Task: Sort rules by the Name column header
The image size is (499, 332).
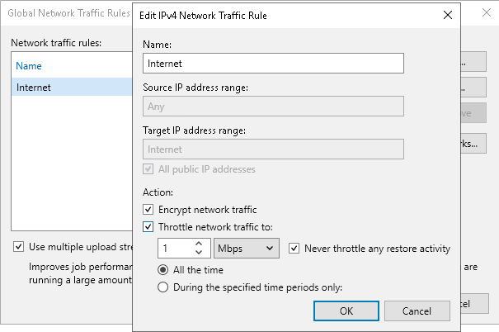Action: 29,65
